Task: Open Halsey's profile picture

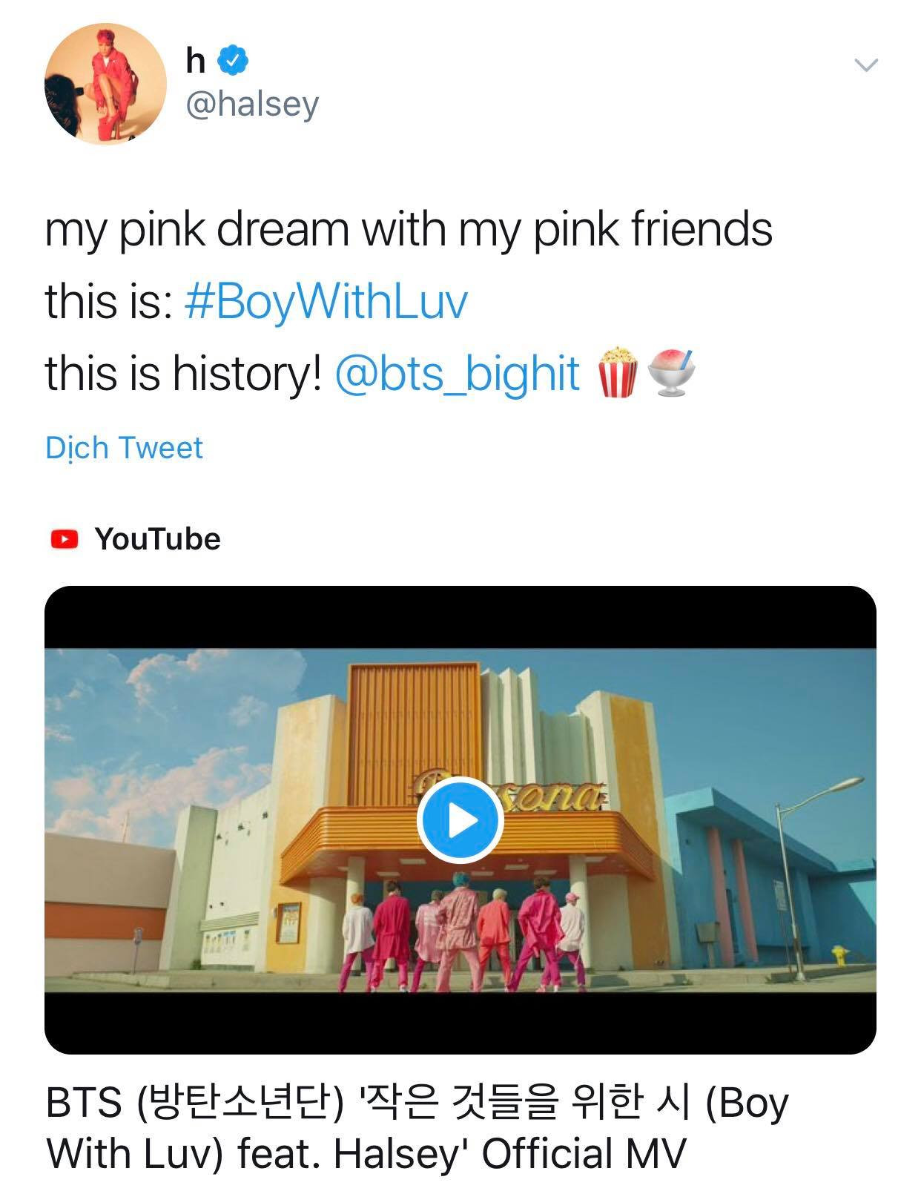Action: 105,84
